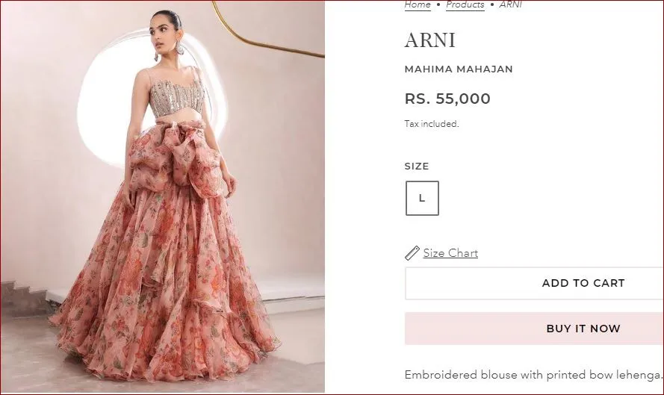Click the ARNI breadcrumb text

coord(511,4)
